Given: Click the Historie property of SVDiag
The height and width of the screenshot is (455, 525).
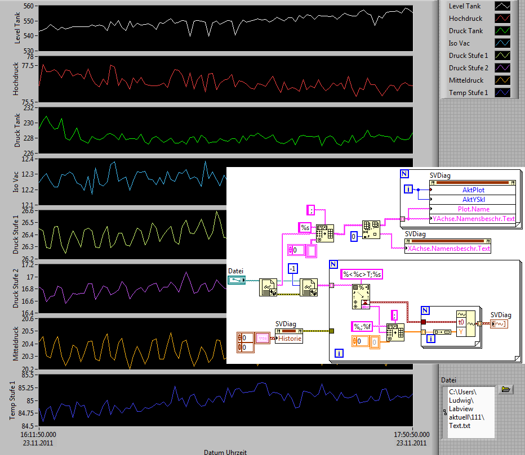Looking at the screenshot, I should tap(290, 339).
